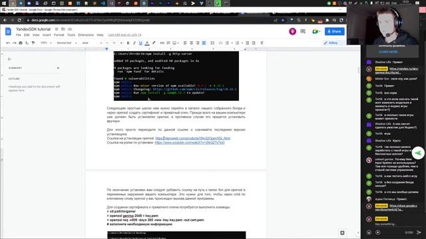
Task: Star the YandexSDK tutorial document
Action: click(57, 29)
